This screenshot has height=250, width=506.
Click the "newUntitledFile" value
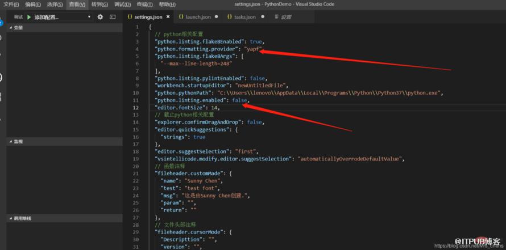260,86
